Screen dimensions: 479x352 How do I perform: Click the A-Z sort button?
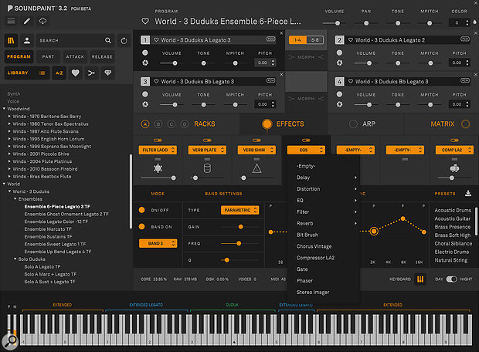point(59,73)
